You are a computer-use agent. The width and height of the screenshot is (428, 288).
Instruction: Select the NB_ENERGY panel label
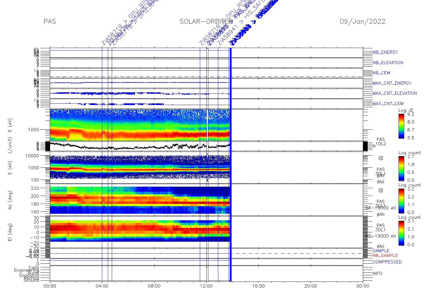coord(385,52)
